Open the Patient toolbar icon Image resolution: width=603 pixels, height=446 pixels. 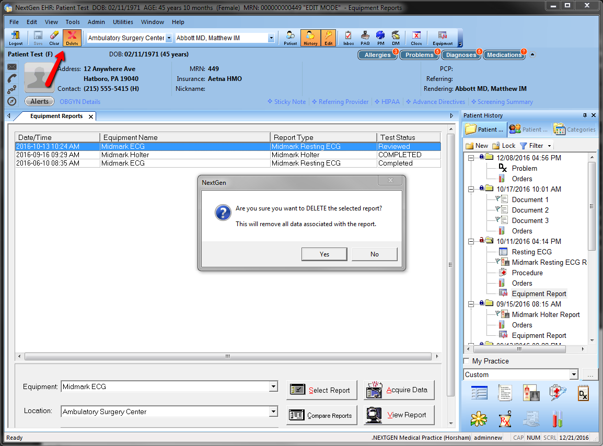291,38
